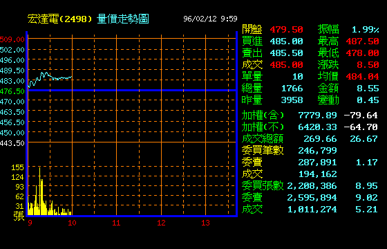387x249 pixels.
Task: Click the total volume 1766
Action: (292, 89)
